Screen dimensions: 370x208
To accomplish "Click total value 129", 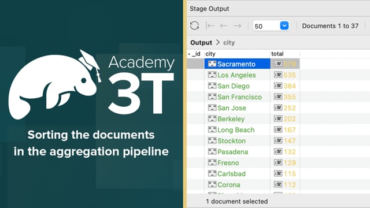I will 290,163.
